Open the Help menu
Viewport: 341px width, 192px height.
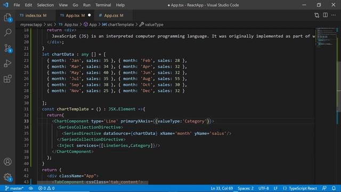point(120,5)
